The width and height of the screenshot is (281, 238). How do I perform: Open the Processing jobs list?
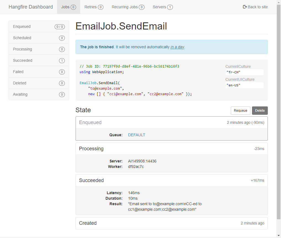(22, 49)
